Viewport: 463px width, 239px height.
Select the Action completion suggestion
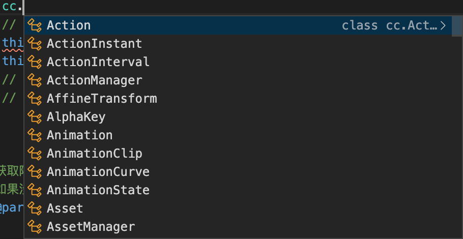coord(69,25)
